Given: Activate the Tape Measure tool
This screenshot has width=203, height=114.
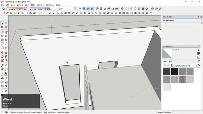Looking at the screenshot, I should tap(2, 66).
